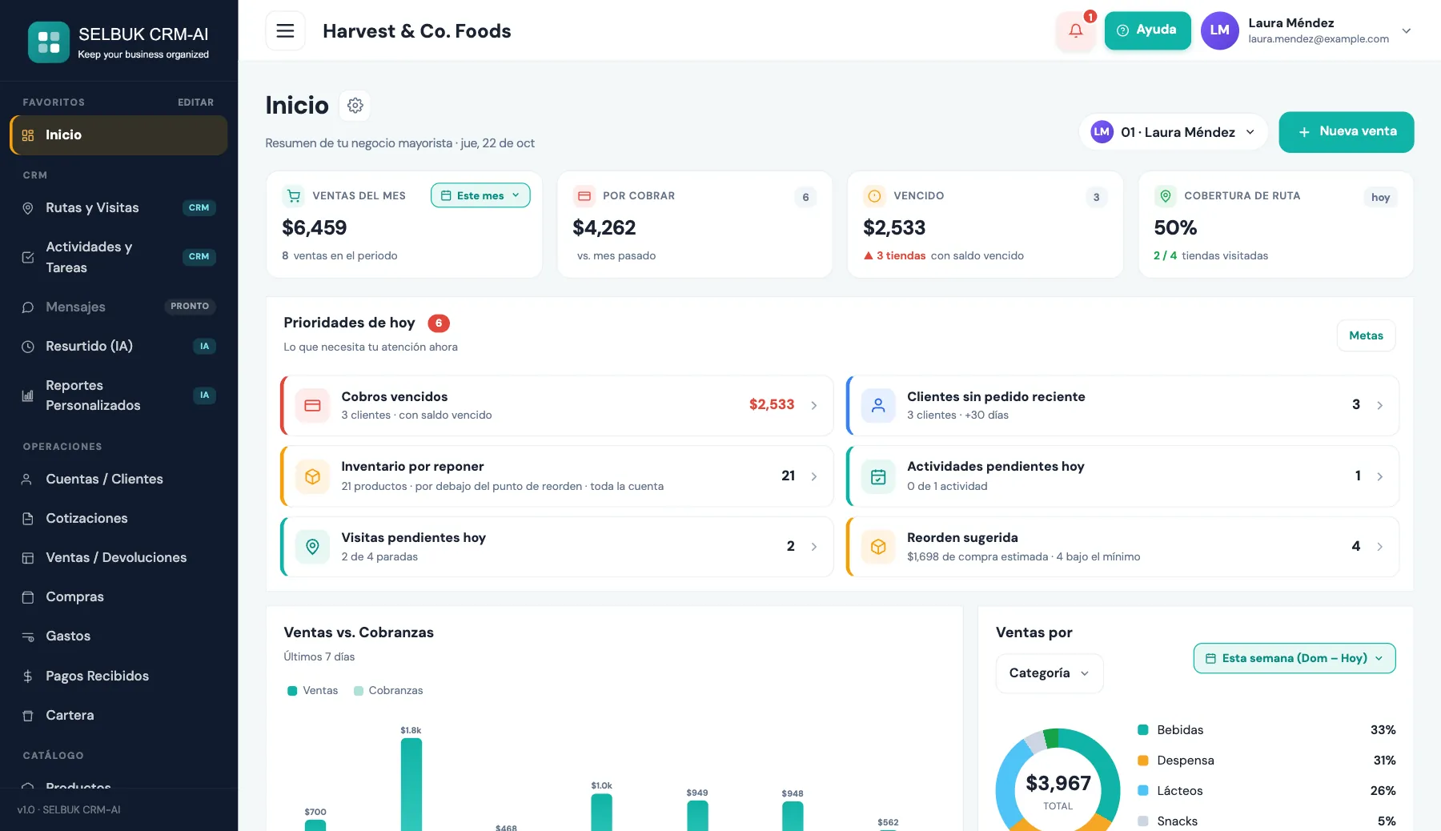Viewport: 1441px width, 831px height.
Task: Click the Gastos sidebar icon
Action: tap(28, 636)
